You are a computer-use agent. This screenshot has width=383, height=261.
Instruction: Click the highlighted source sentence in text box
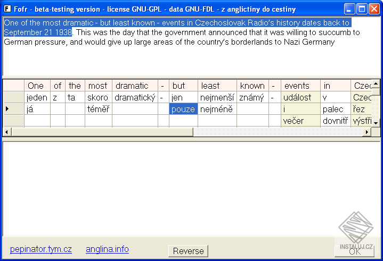pyautogui.click(x=177, y=27)
